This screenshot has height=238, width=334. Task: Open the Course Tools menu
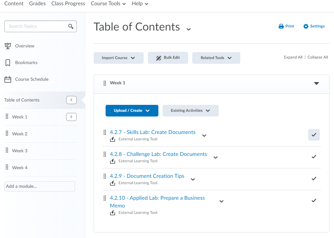[108, 4]
